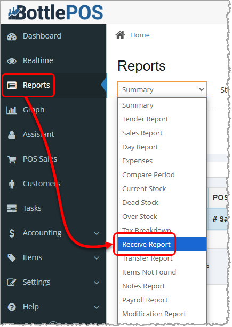
Task: Select Day Report option
Action: (162, 147)
